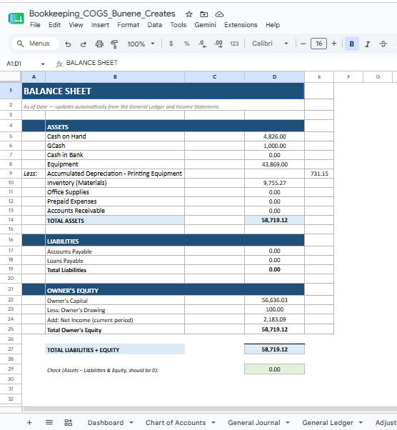Decrease decimal places
Image resolution: width=397 pixels, height=430 pixels.
[202, 44]
